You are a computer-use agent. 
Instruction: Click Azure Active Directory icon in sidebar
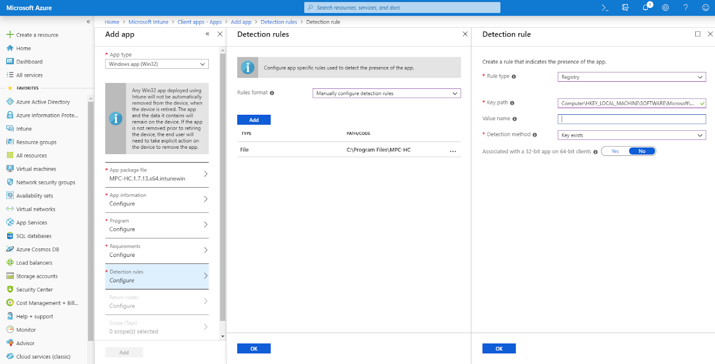click(x=10, y=102)
